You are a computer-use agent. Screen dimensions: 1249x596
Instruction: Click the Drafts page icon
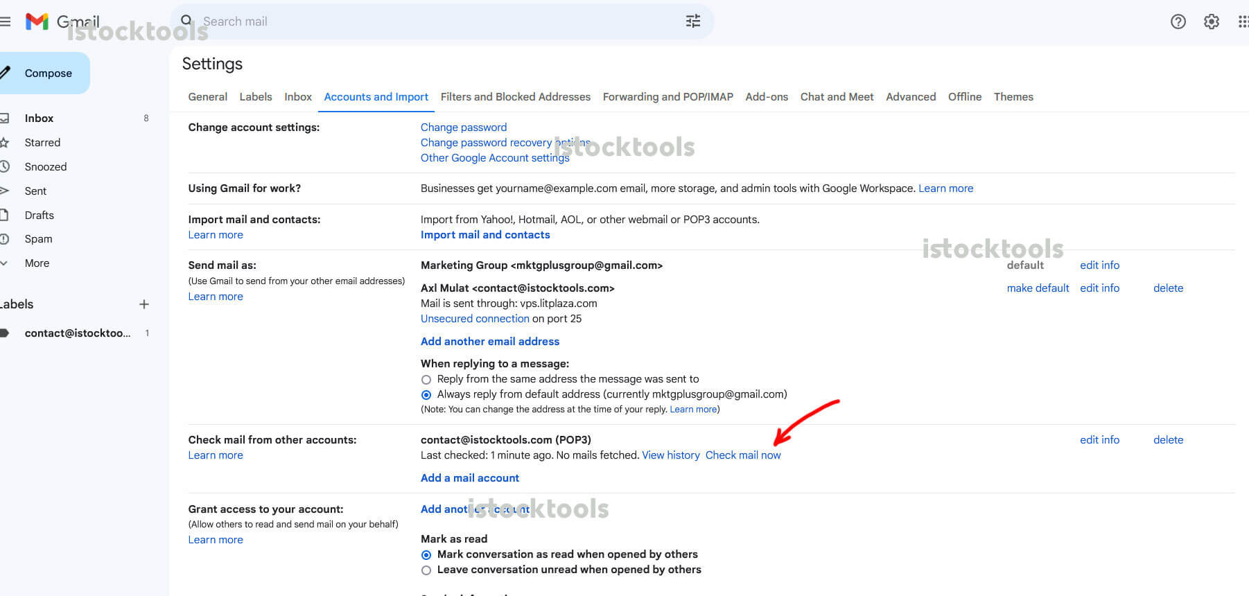[4, 215]
